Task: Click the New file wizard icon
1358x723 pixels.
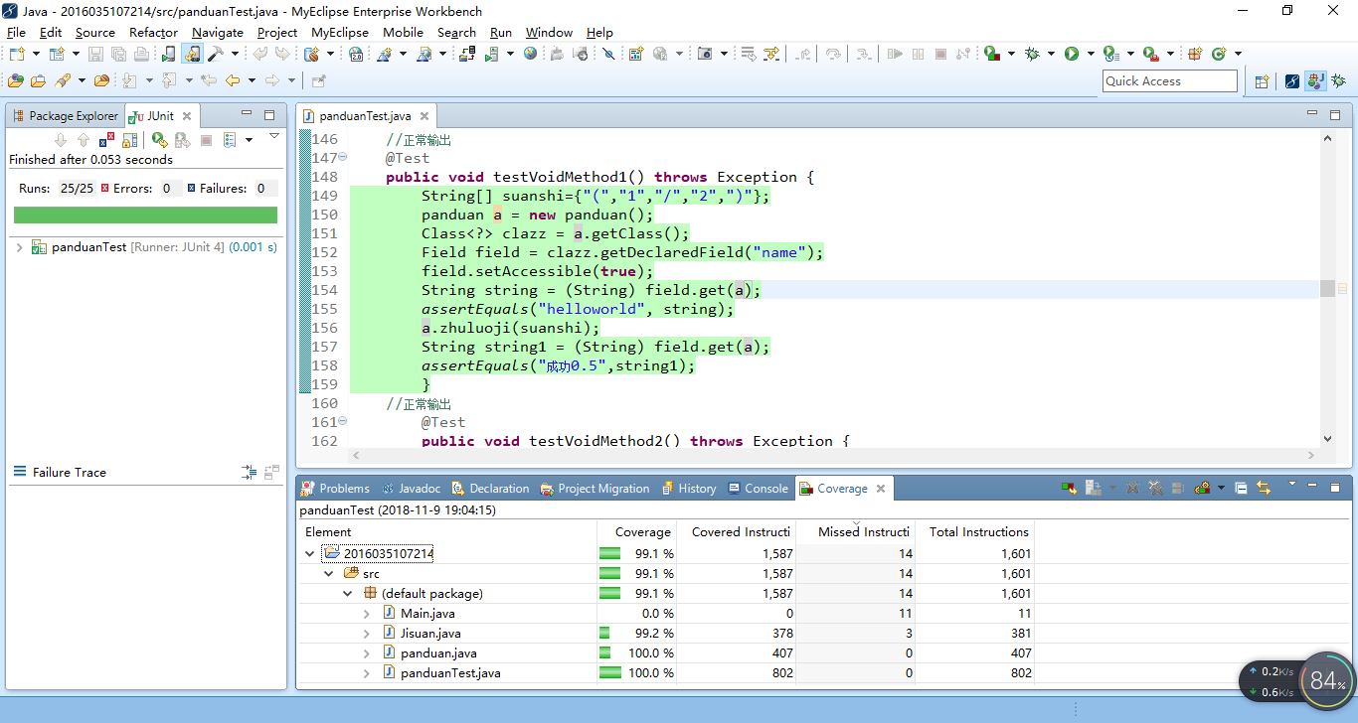Action: tap(17, 54)
